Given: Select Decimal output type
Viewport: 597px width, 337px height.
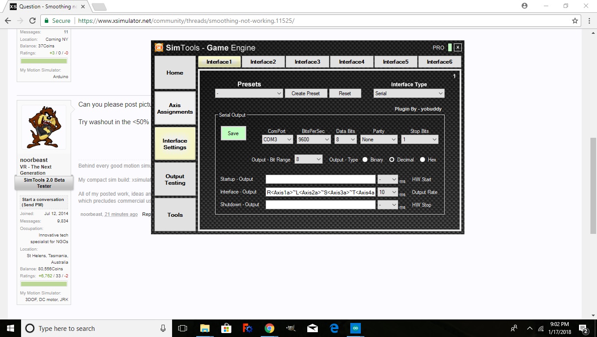Looking at the screenshot, I should click(392, 160).
